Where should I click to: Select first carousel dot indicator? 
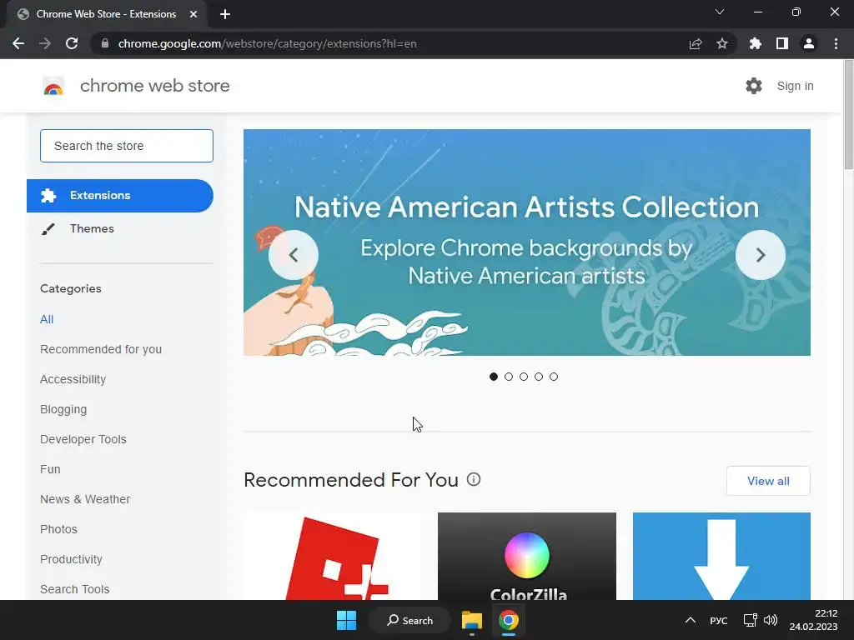tap(494, 377)
